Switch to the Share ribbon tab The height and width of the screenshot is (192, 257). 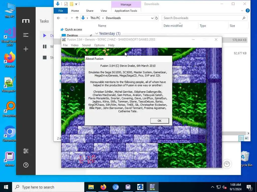coord(90,11)
